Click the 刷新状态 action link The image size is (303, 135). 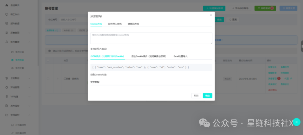pos(285,84)
